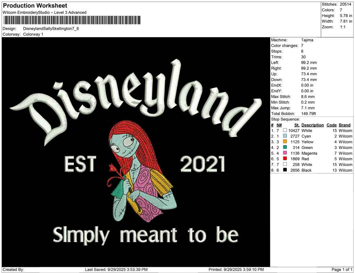Click the 'Colorway 1' value
The image size is (355, 273).
pos(33,34)
